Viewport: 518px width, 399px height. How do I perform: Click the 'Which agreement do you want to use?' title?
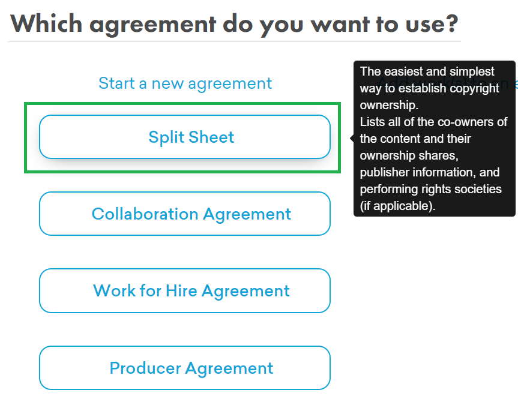[x=234, y=24]
